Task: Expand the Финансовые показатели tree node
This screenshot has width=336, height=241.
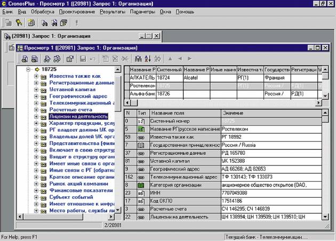Action: click(36, 191)
